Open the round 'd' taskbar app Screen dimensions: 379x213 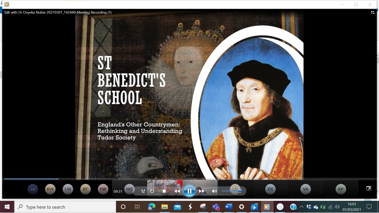(280, 207)
